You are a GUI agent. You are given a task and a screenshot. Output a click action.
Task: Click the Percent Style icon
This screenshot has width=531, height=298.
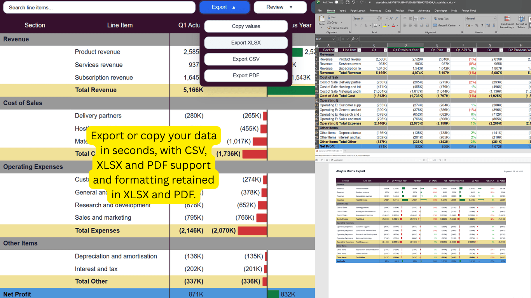(x=477, y=25)
